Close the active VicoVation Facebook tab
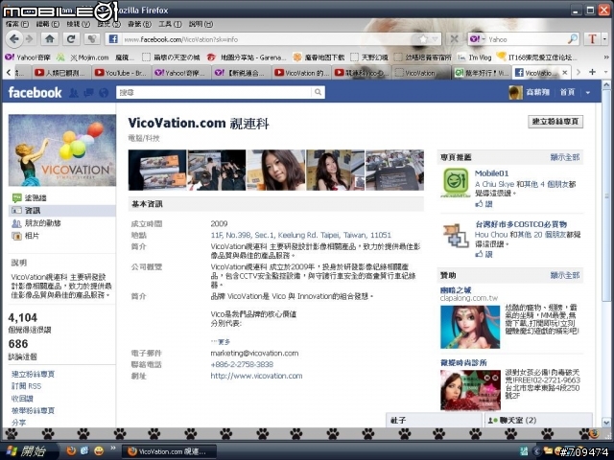Screen dimensions: 614x460 click(x=565, y=73)
